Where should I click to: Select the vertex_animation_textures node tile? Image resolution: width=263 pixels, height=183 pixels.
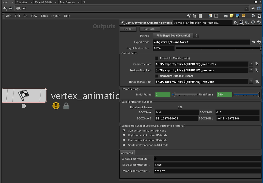(x=24, y=95)
